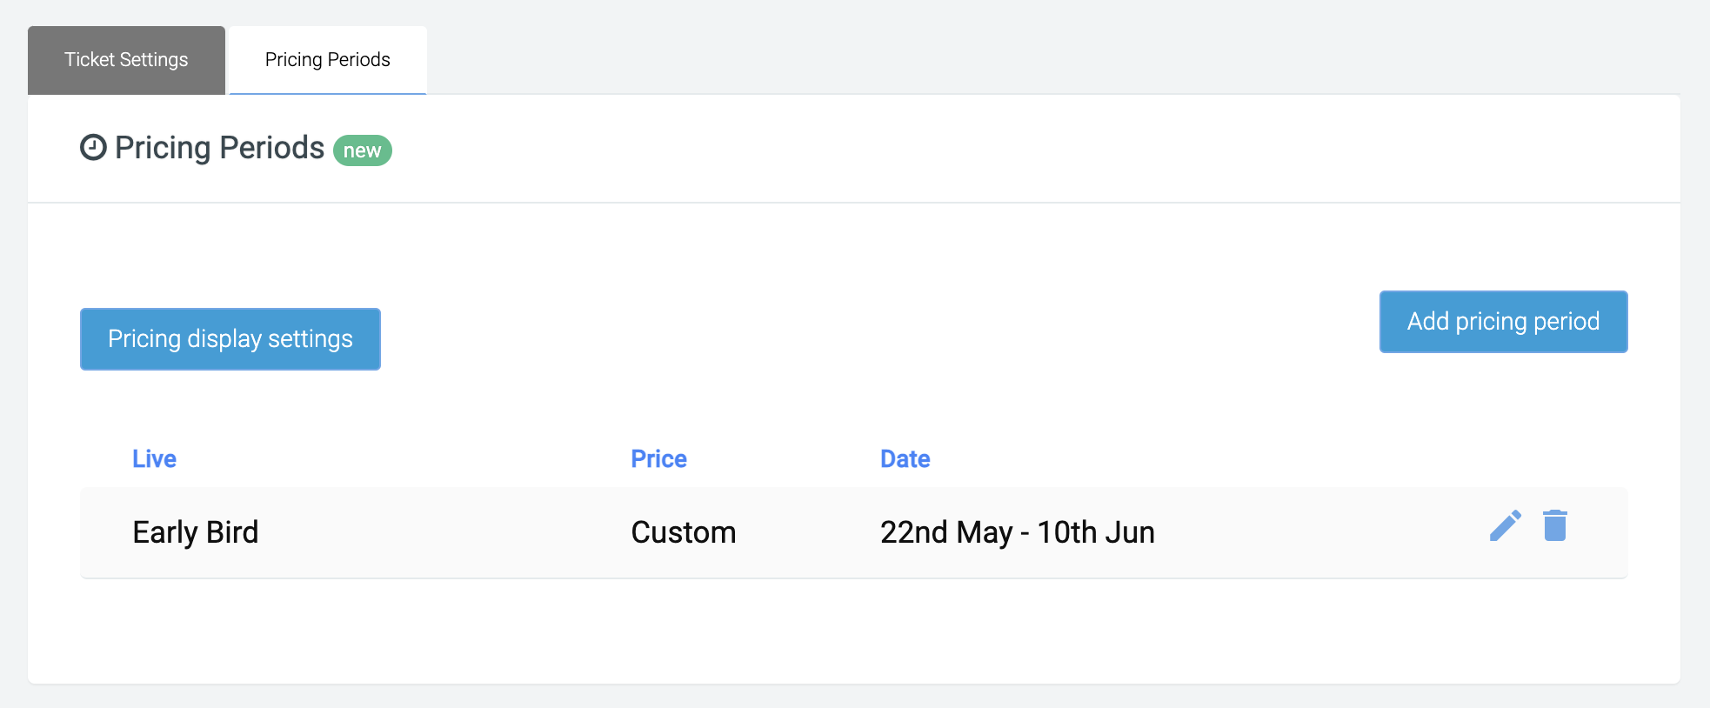Click the Pricing Periods section heading
The image size is (1710, 708).
[219, 148]
